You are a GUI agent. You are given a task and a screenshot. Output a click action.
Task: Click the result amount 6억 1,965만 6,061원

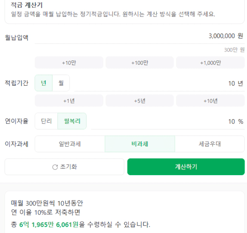click(x=49, y=225)
